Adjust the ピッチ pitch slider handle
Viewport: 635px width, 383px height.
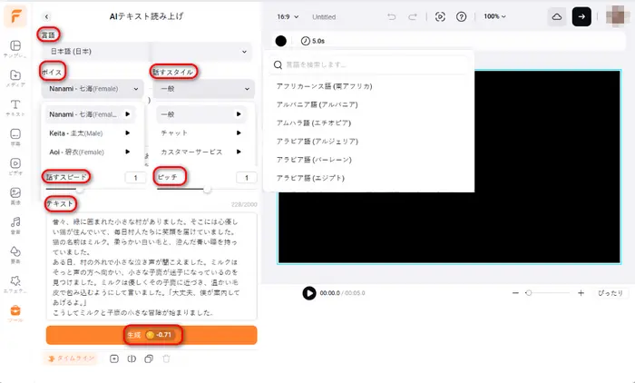(207, 190)
